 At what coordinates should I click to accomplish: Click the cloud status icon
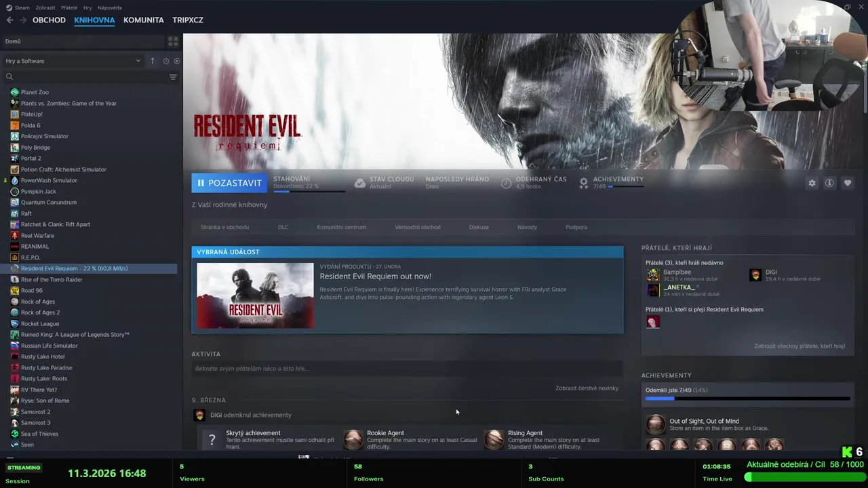pos(360,183)
